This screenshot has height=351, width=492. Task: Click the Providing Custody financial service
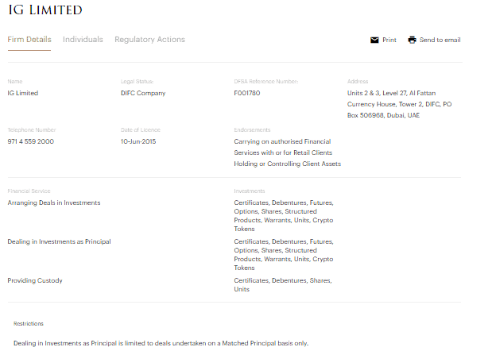coord(35,280)
